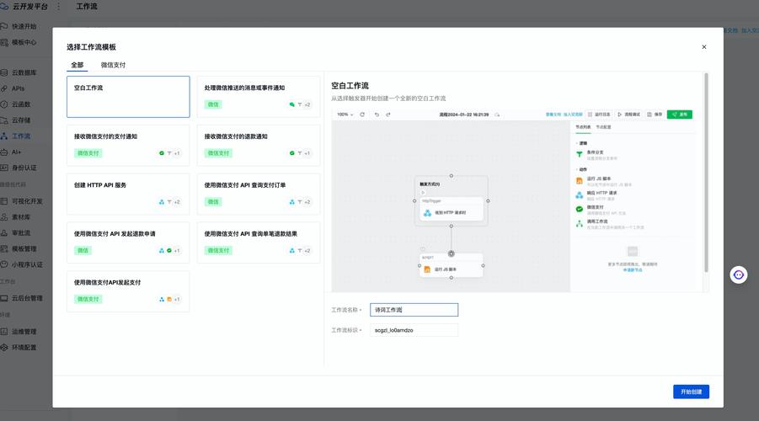Image resolution: width=759 pixels, height=421 pixels.
Task: Click the 开始创建 button
Action: [691, 392]
